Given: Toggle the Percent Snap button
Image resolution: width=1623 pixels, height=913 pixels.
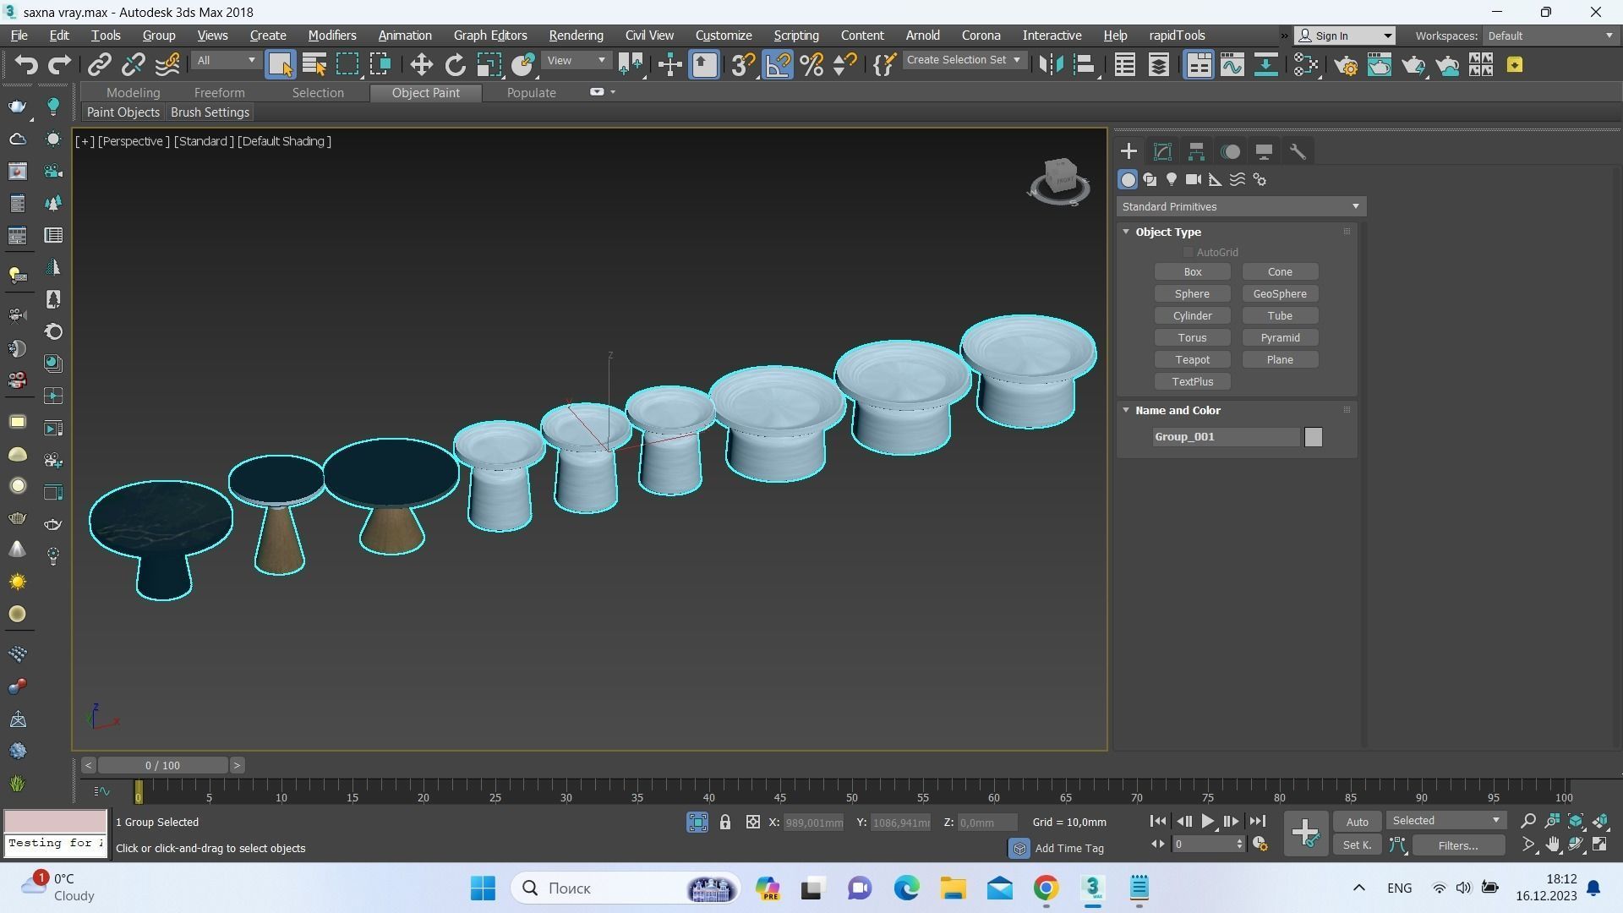Looking at the screenshot, I should click(811, 65).
